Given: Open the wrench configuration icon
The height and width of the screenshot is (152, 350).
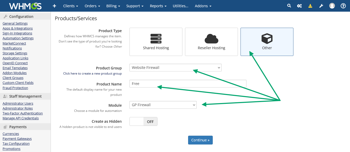Looking at the screenshot, I should pos(321,6).
